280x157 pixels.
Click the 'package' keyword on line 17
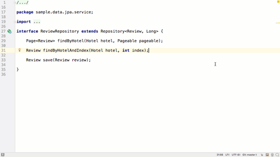tap(25, 12)
